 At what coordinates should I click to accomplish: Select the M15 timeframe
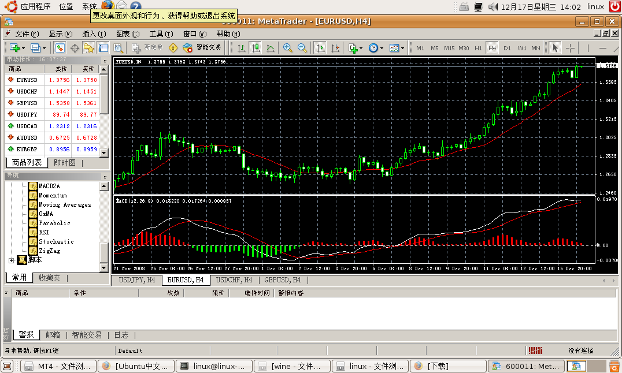pos(449,48)
